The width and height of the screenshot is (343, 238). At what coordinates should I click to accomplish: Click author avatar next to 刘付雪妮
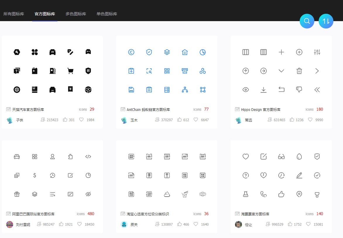(x=10, y=225)
